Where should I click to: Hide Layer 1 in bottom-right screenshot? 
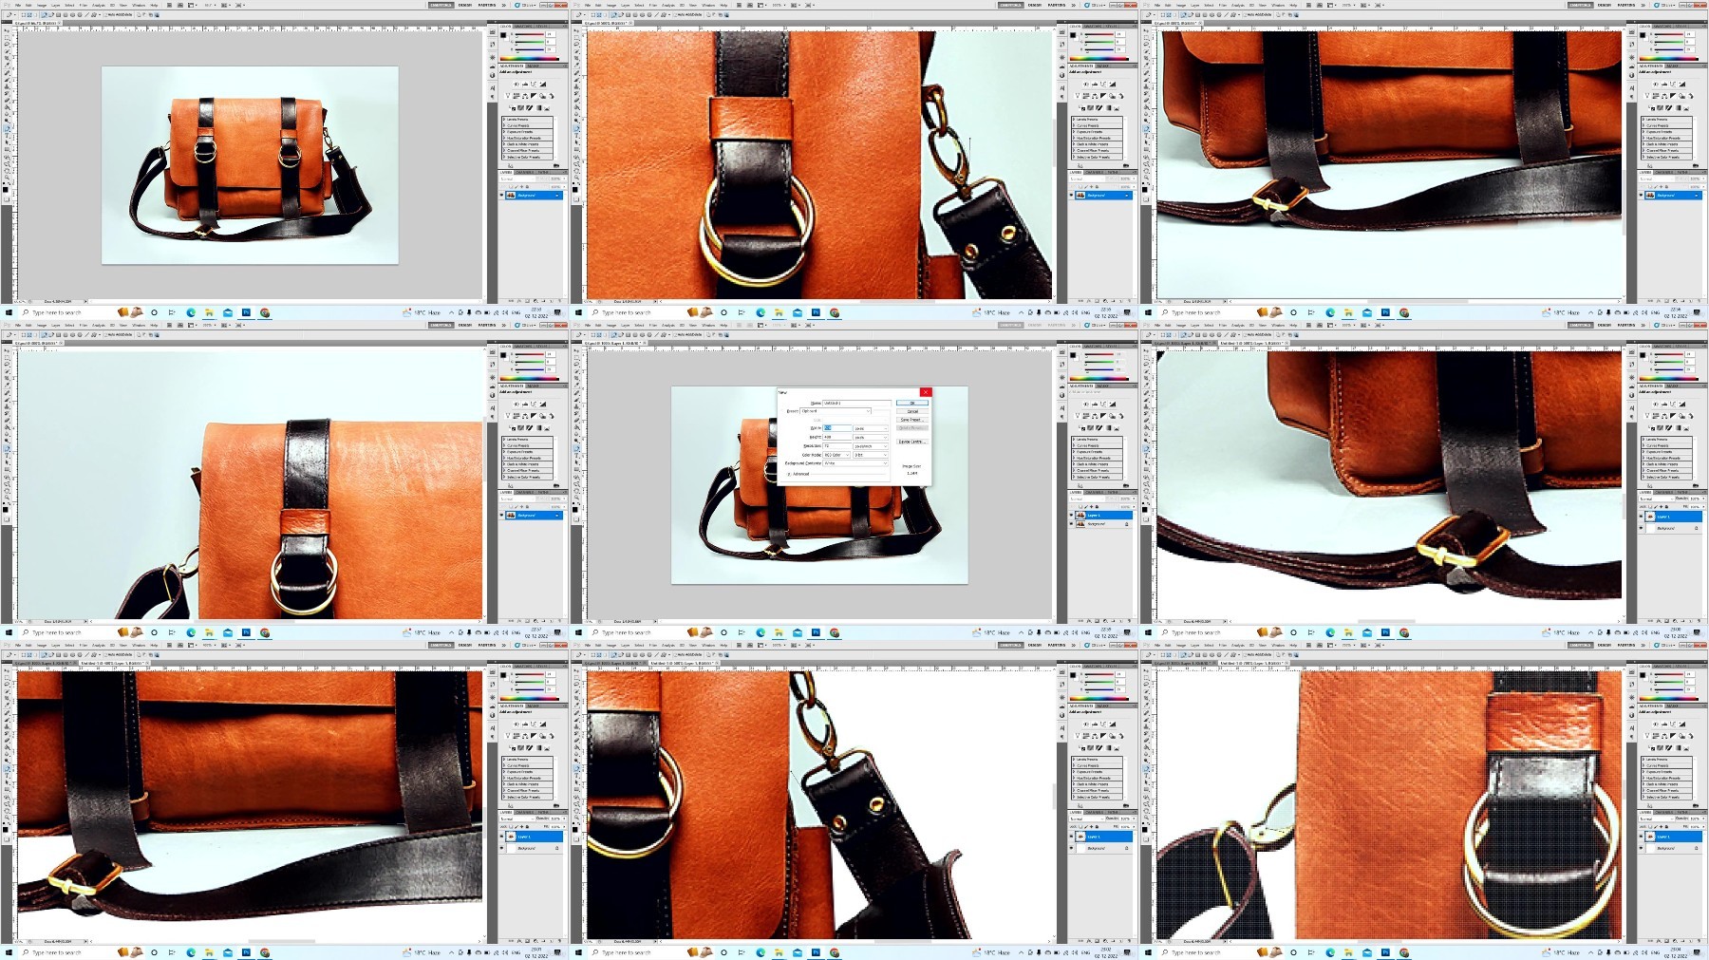click(x=1641, y=837)
